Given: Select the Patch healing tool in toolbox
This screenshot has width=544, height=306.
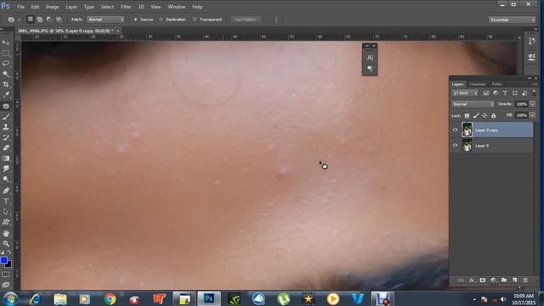Looking at the screenshot, I should click(6, 106).
